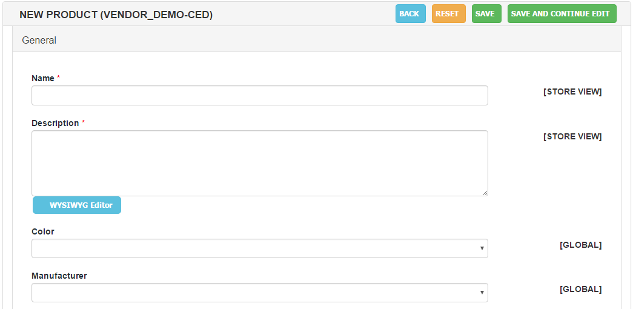Collapse the General section header
633x309 pixels.
coord(316,41)
